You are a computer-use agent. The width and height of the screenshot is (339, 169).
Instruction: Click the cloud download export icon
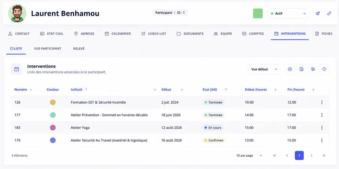[324, 69]
